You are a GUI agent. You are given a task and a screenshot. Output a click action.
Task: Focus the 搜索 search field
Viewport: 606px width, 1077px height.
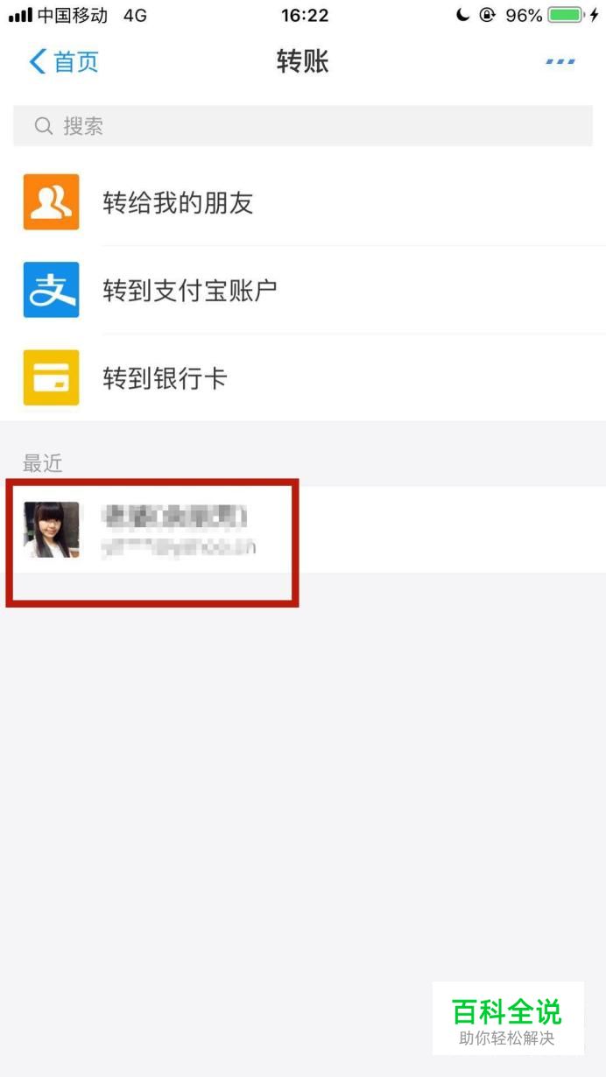point(303,126)
